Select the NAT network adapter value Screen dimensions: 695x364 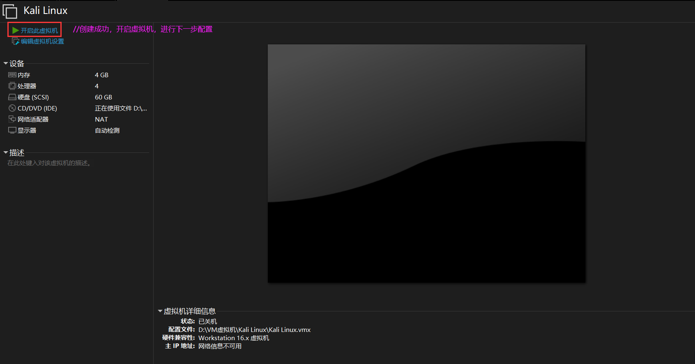(x=101, y=120)
